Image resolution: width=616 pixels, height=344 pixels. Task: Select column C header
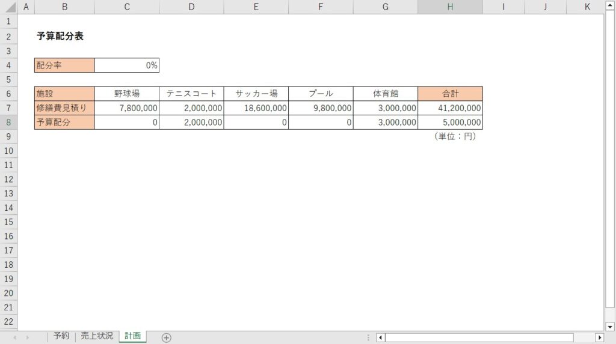click(x=127, y=7)
